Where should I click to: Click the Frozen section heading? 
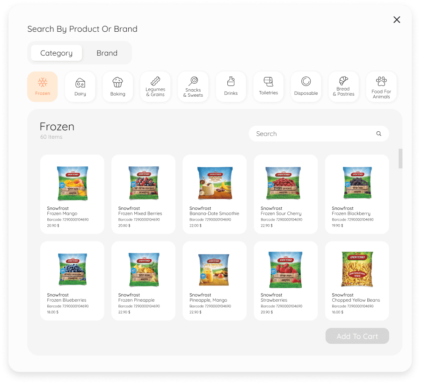click(x=57, y=127)
